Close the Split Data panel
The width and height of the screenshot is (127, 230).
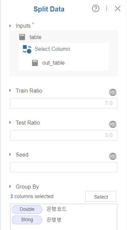point(118,9)
